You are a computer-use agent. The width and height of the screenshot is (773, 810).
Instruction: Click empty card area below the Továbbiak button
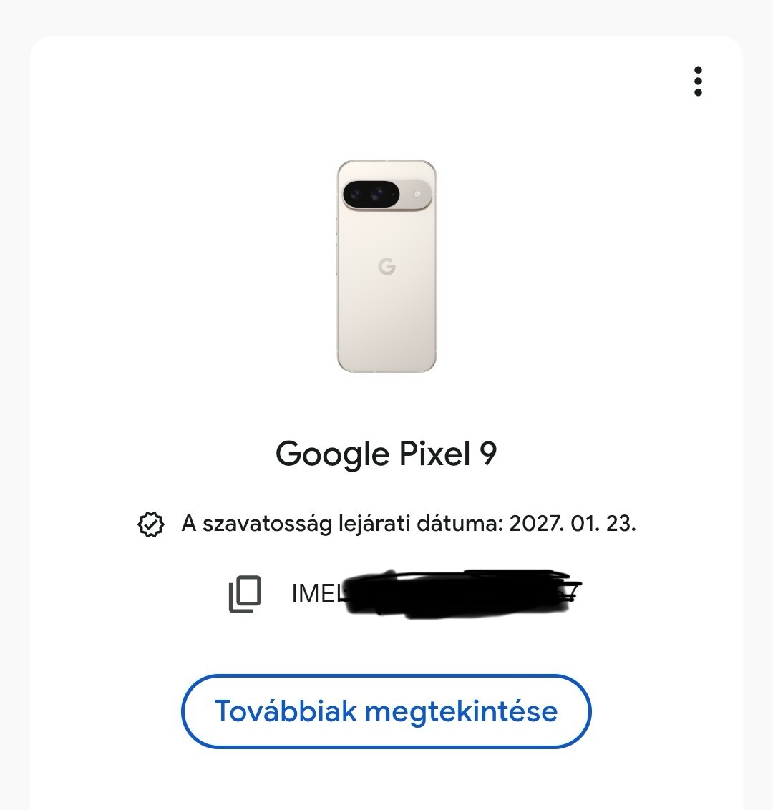point(386,780)
